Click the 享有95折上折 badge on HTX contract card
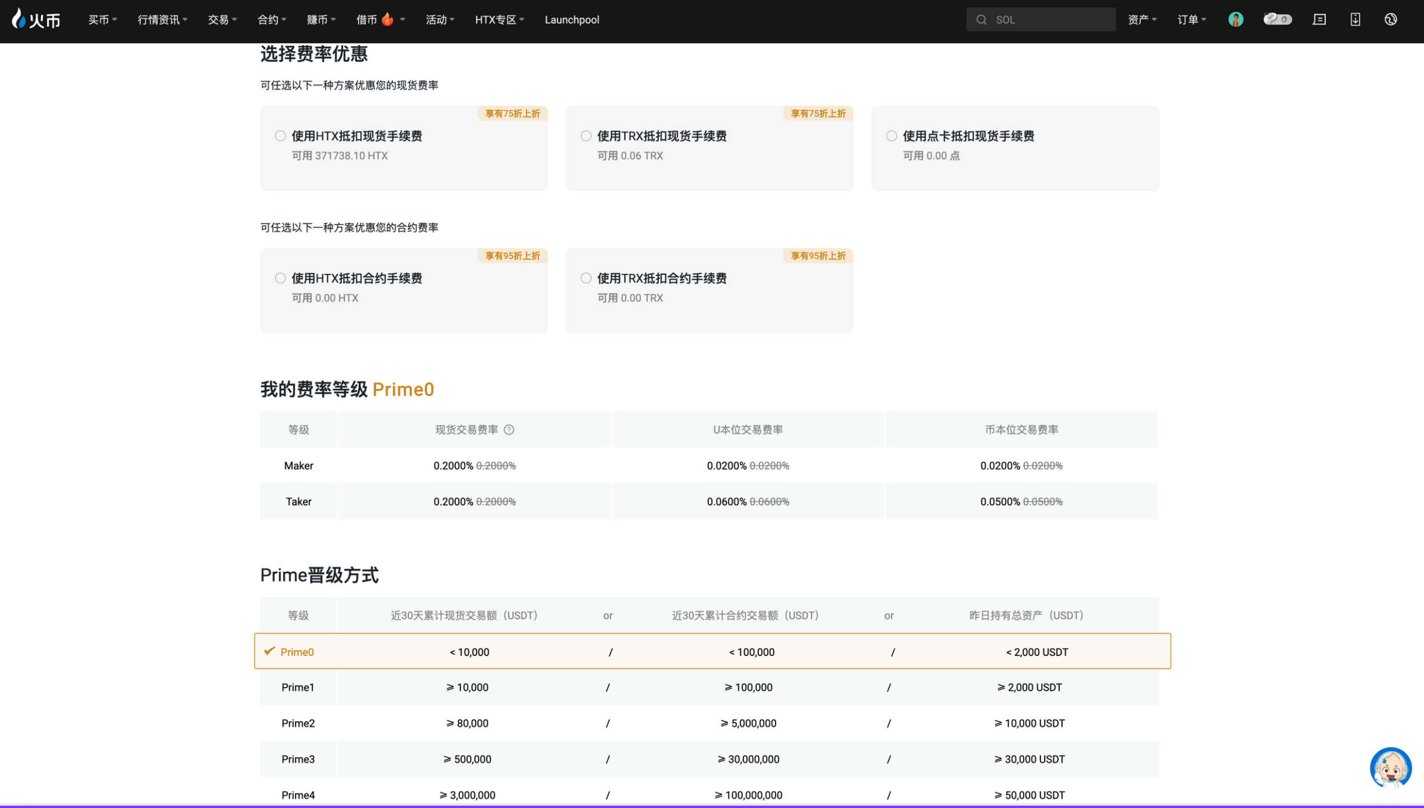Screen dimensions: 1424x808 click(x=512, y=255)
